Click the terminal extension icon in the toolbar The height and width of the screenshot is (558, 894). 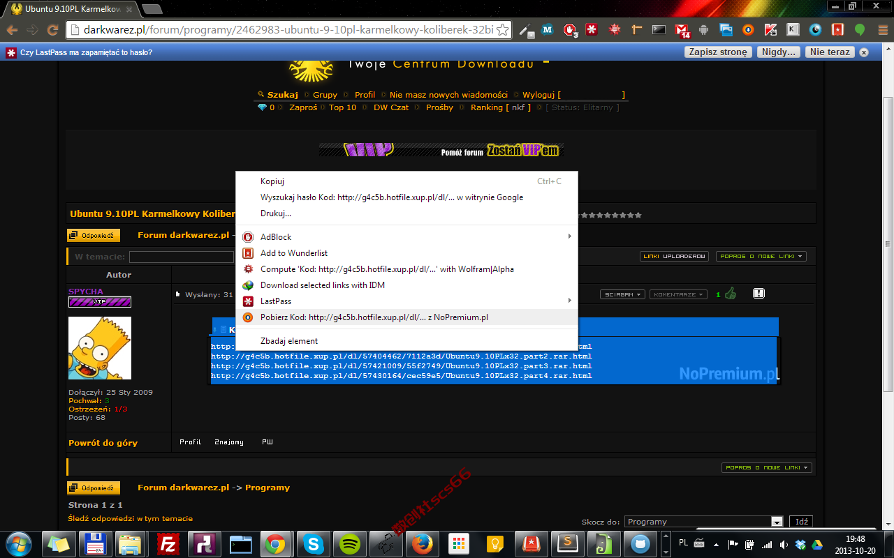tap(659, 30)
